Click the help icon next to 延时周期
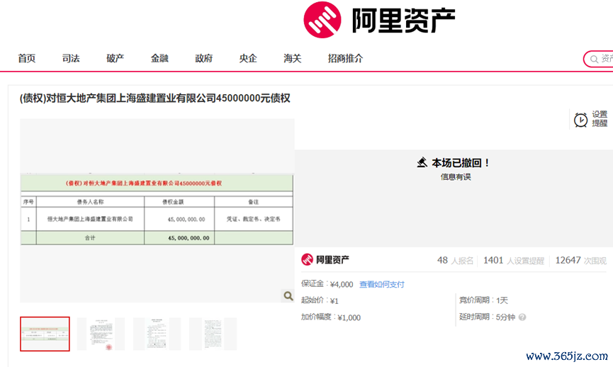 [x=522, y=317]
